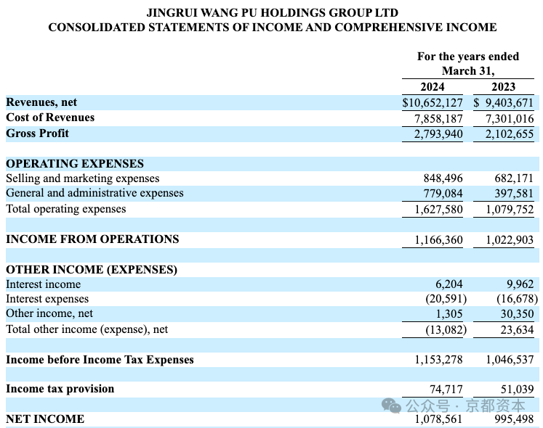
Task: Click Income tax provision 74,717 value
Action: click(x=446, y=390)
